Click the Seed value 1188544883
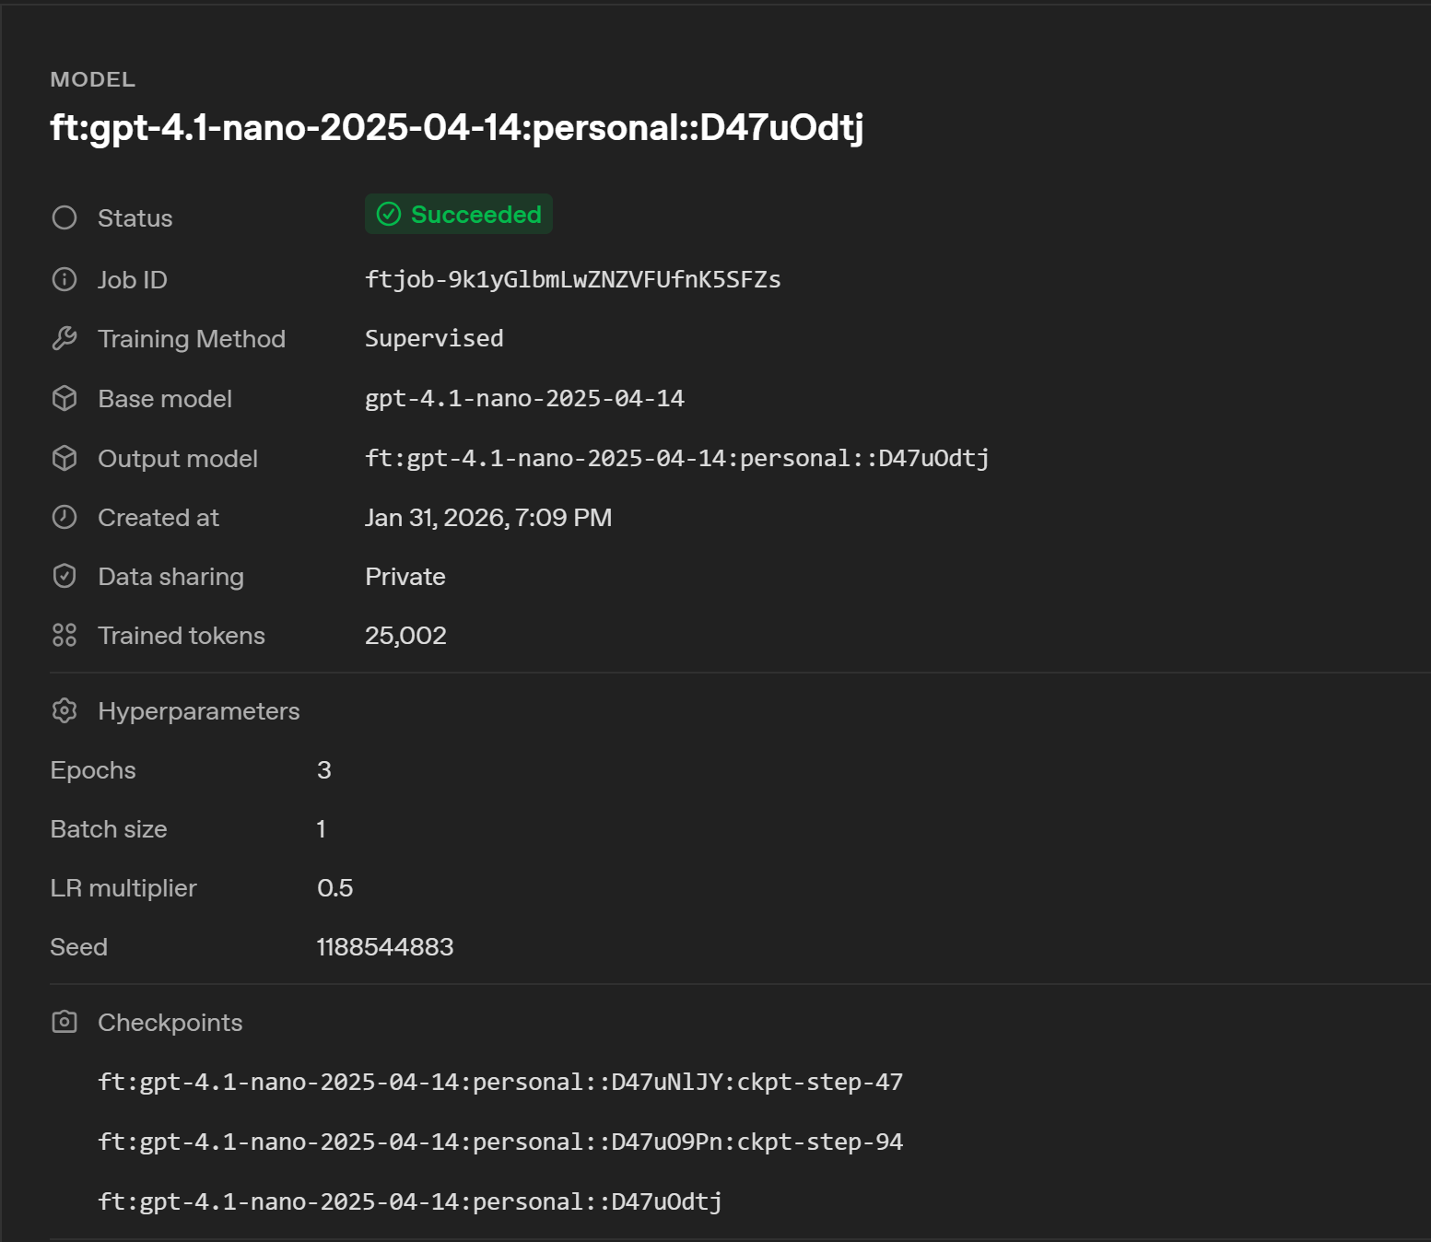This screenshot has height=1242, width=1431. coord(385,946)
